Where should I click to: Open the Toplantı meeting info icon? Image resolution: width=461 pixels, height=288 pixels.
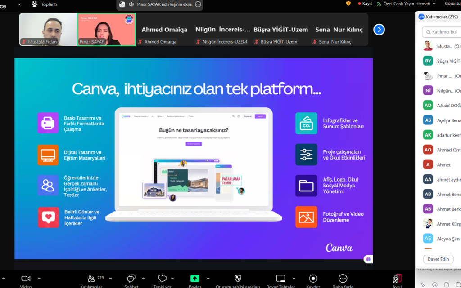34,4
